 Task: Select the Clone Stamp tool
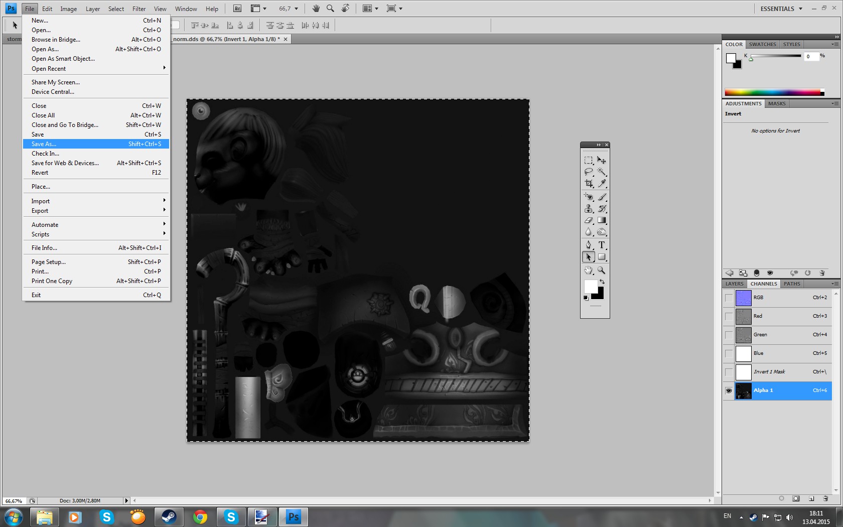[x=589, y=208]
